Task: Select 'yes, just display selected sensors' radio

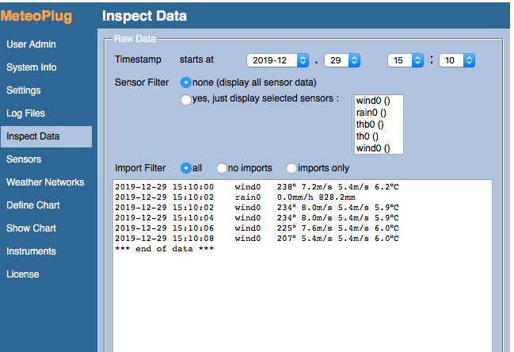Action: 186,99
